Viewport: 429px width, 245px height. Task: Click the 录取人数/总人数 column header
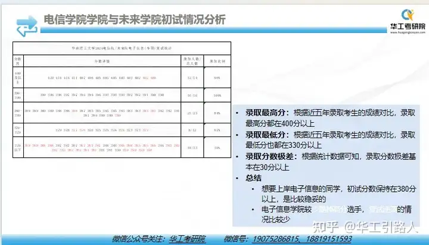(x=192, y=61)
